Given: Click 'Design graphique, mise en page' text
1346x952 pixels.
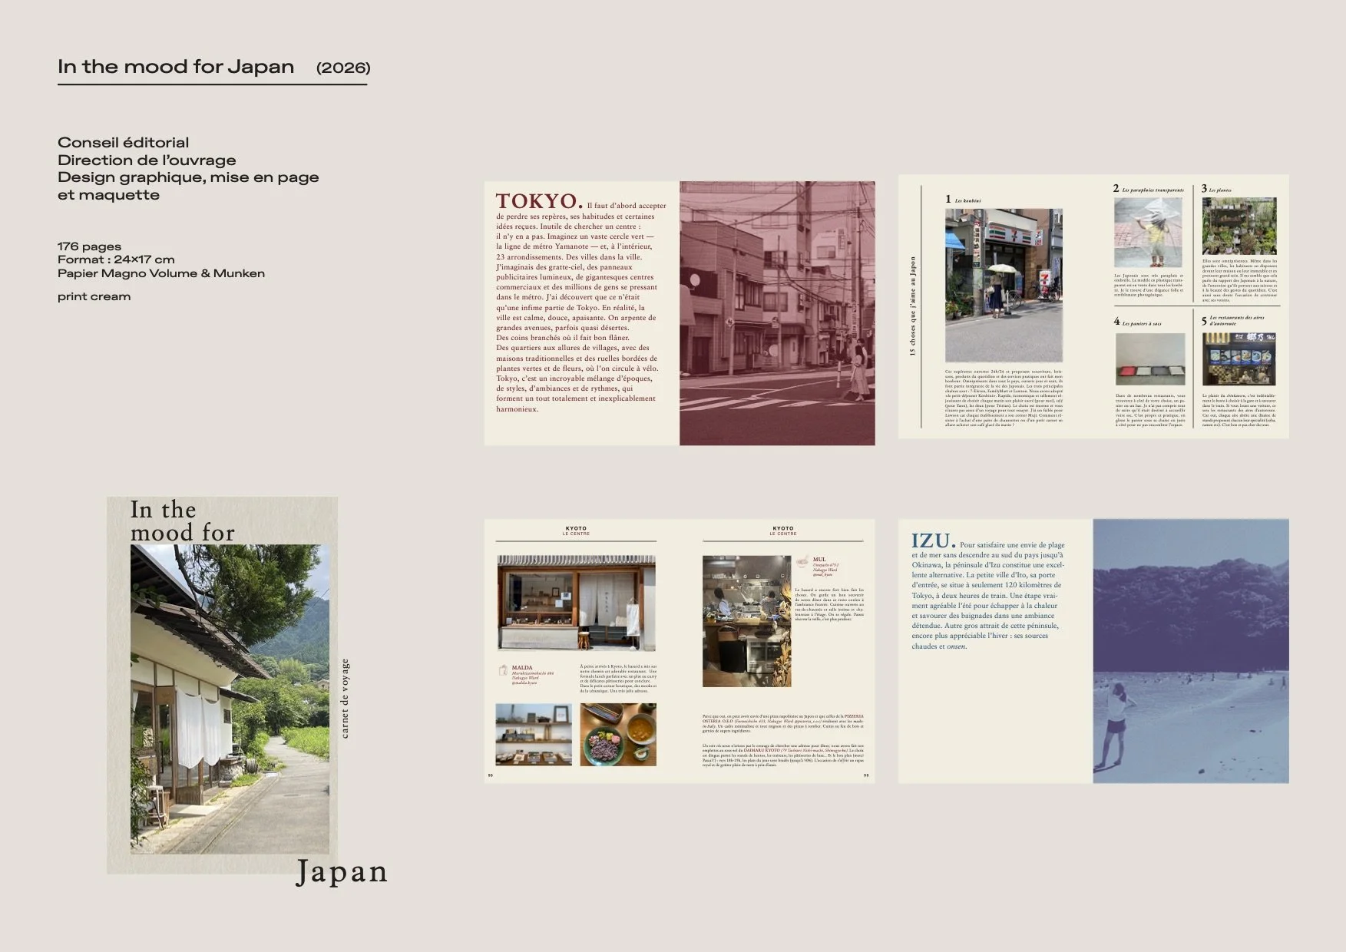Looking at the screenshot, I should [x=188, y=177].
